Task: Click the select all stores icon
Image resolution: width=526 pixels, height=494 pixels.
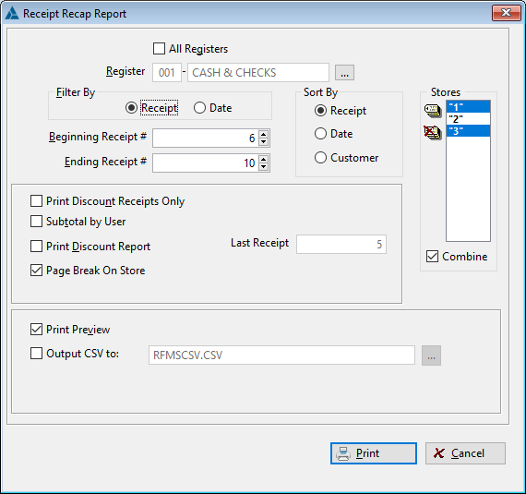Action: pos(433,111)
